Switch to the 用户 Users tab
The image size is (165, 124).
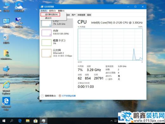point(74,15)
